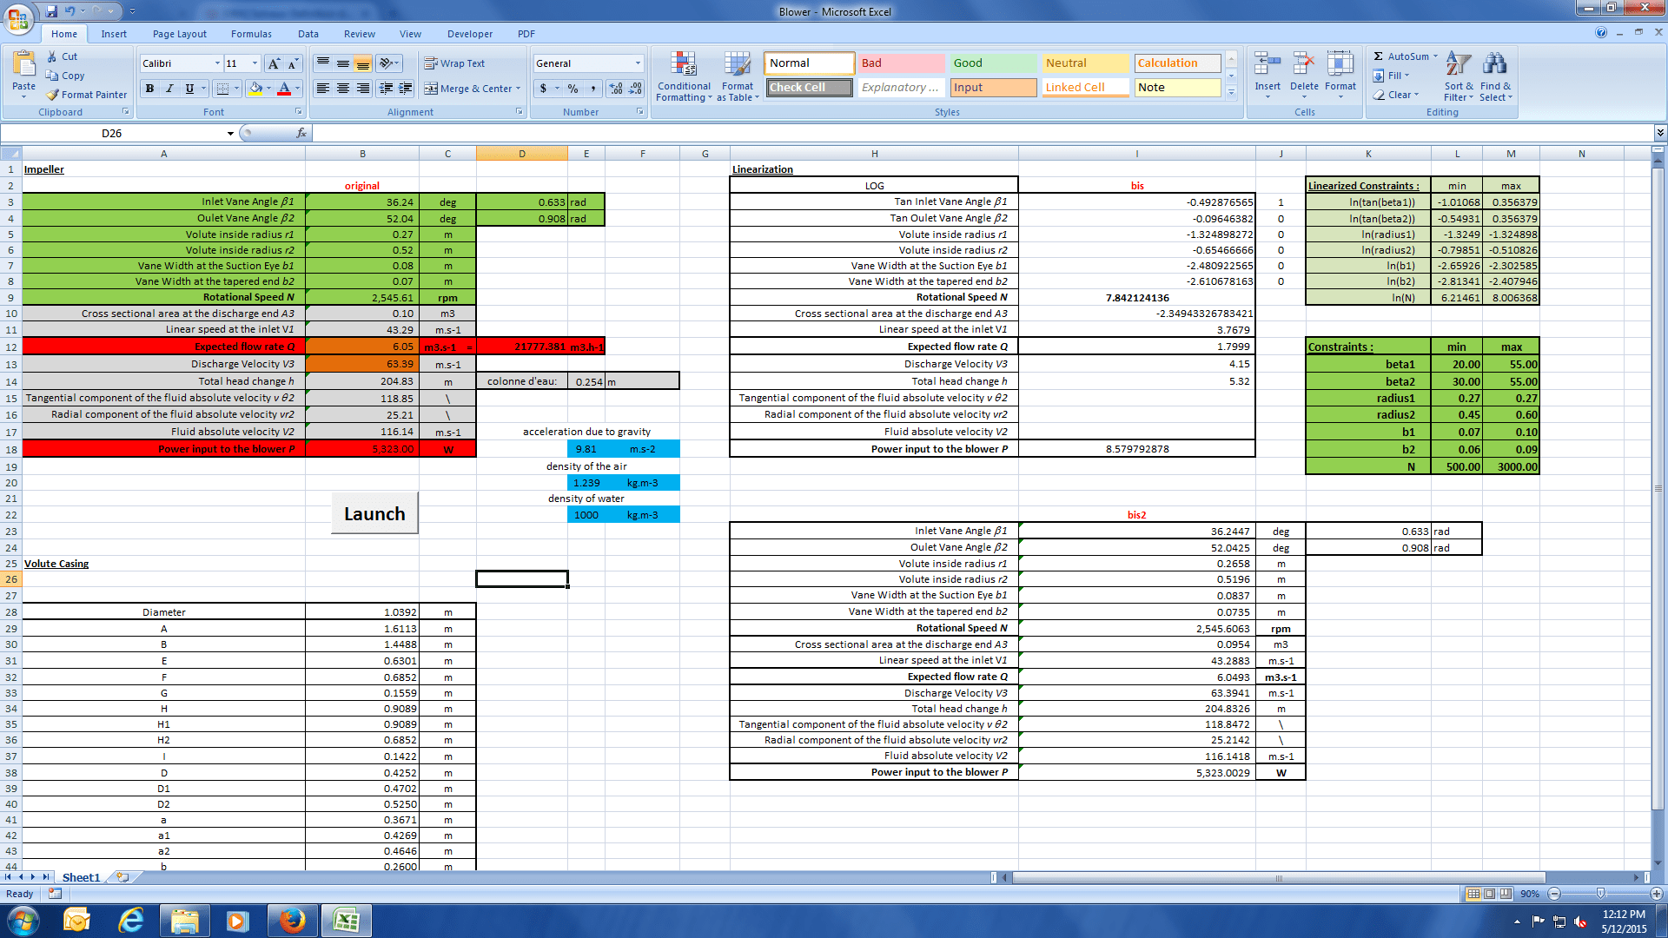1668x938 pixels.
Task: Click the Format Painter brush icon
Action: [53, 95]
